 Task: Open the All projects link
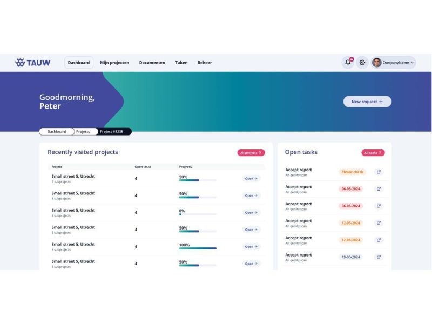tap(249, 153)
